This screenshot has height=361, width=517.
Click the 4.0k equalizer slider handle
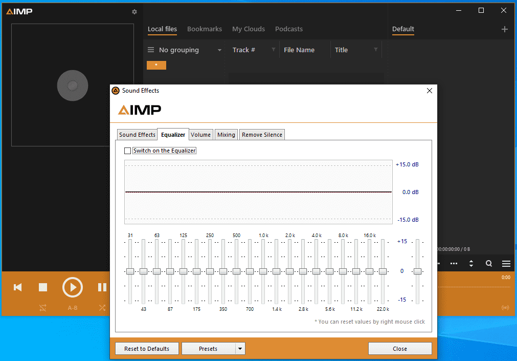coord(316,271)
